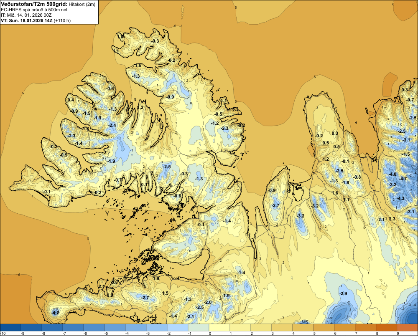Click the legend number label '5'
418x336 pixels.
[314, 333]
